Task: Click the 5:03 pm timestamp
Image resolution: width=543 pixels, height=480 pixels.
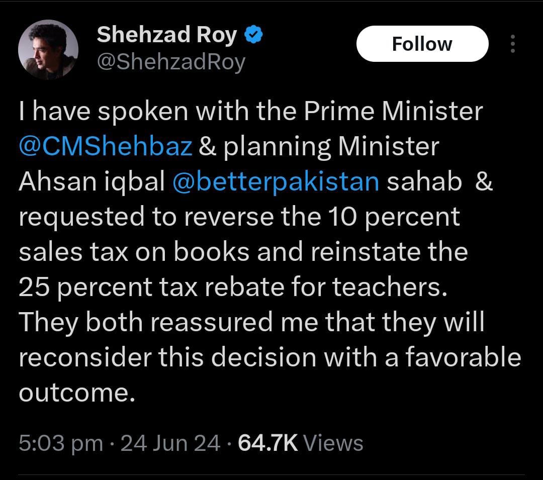Action: pyautogui.click(x=60, y=443)
